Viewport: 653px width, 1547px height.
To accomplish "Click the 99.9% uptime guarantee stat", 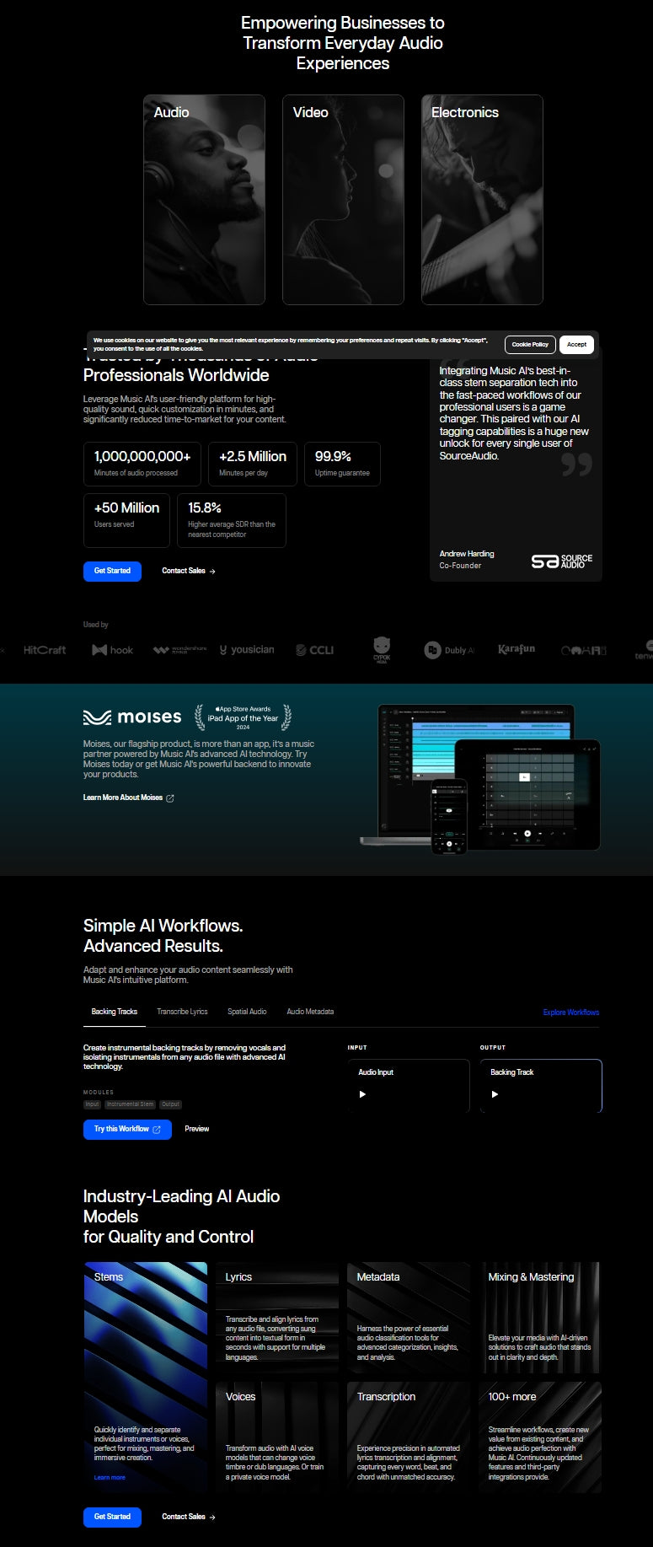I will click(x=342, y=464).
